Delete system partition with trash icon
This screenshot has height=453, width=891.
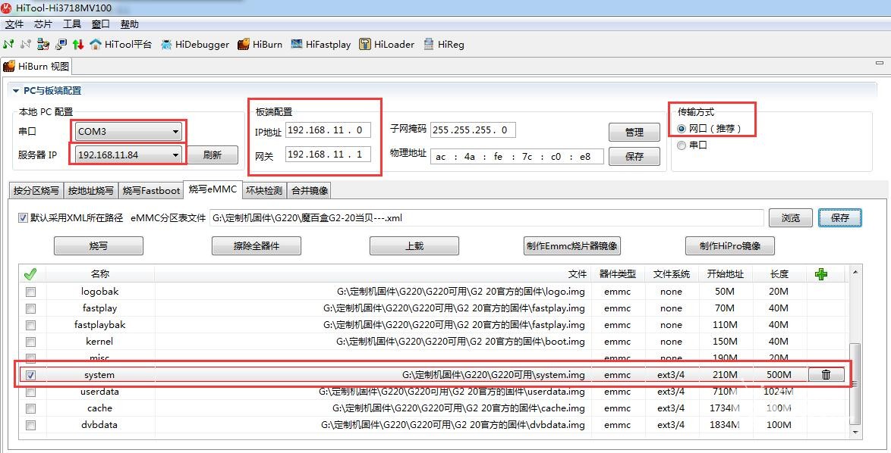pyautogui.click(x=826, y=375)
